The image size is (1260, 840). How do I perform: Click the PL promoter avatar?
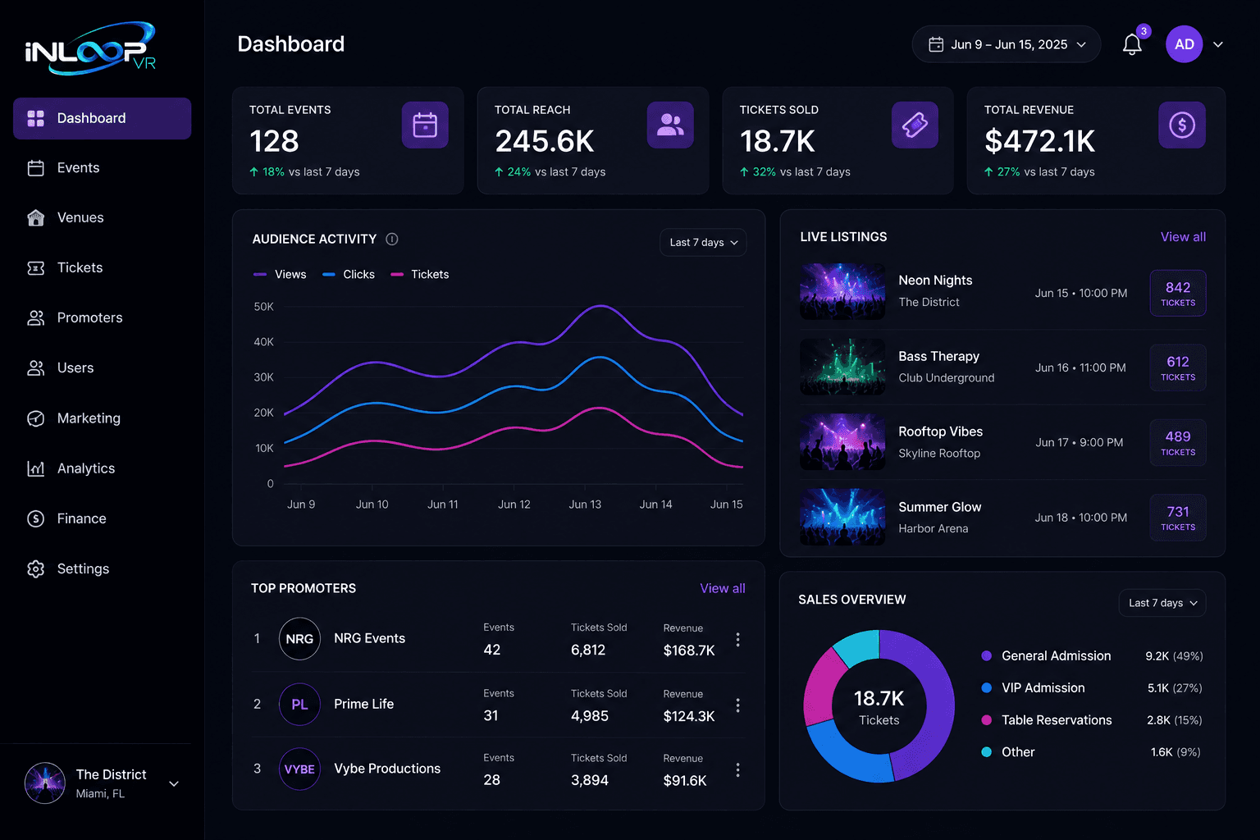(x=299, y=704)
